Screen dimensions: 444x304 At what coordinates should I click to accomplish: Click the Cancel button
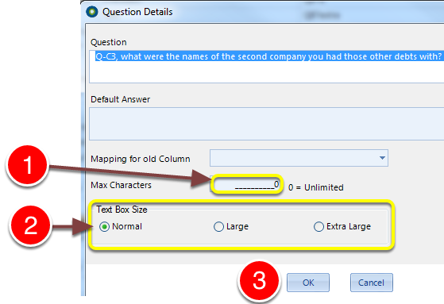tap(371, 283)
